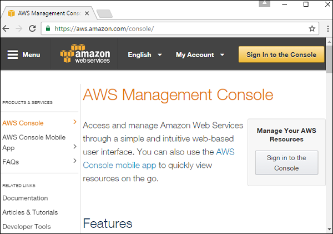Click the browser forward arrow
The image size is (333, 234).
click(19, 28)
